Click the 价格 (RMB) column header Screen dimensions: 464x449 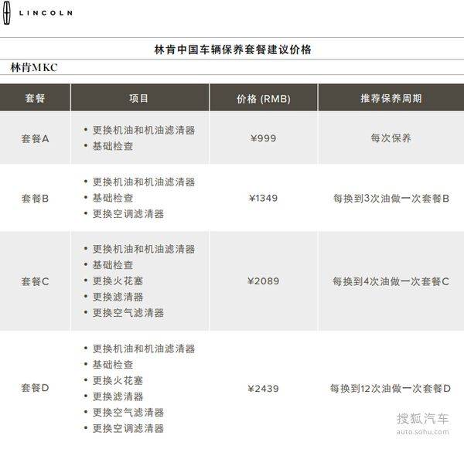264,98
